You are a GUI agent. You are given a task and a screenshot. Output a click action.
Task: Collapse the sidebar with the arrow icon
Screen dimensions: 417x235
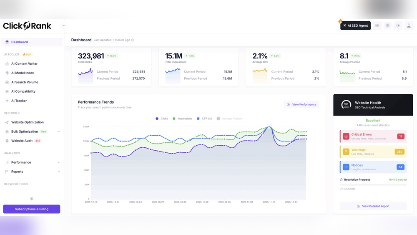pyautogui.click(x=64, y=25)
